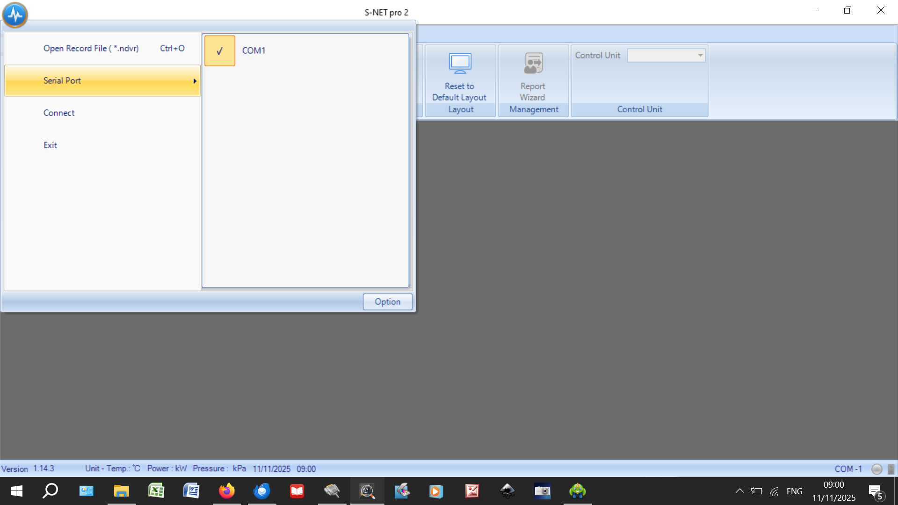Image resolution: width=898 pixels, height=505 pixels.
Task: Open Firefox from the taskbar
Action: pyautogui.click(x=227, y=491)
